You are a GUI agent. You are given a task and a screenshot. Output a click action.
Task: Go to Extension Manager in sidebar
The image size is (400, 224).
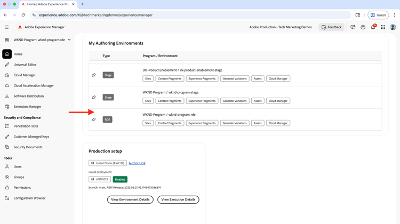click(27, 107)
